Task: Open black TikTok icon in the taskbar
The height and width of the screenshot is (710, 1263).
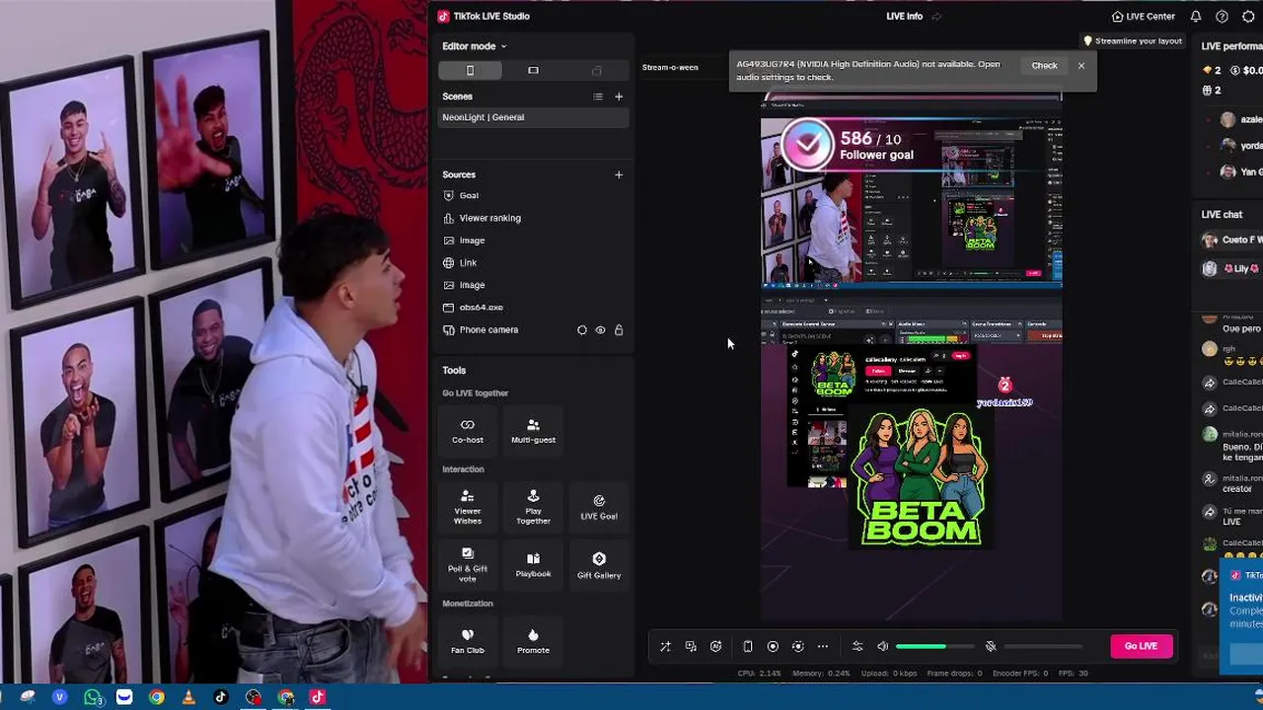Action: pos(221,697)
